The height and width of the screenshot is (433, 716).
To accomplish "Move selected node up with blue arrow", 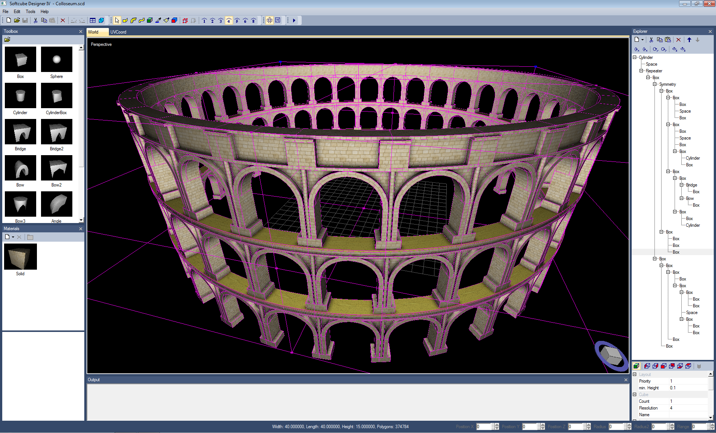I will [689, 40].
